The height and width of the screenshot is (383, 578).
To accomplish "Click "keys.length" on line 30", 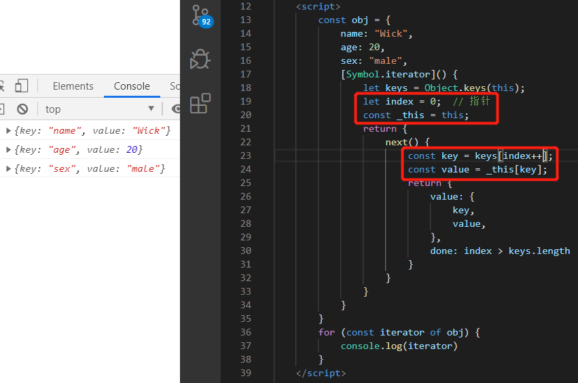I will point(539,251).
